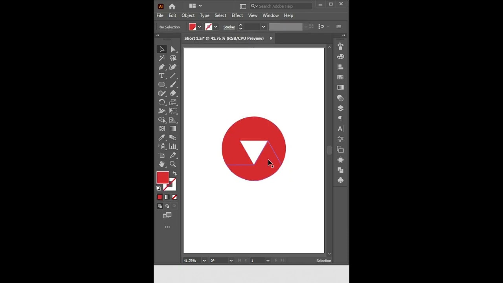This screenshot has height=283, width=503.
Task: Choose the Ellipse tool
Action: (x=162, y=85)
